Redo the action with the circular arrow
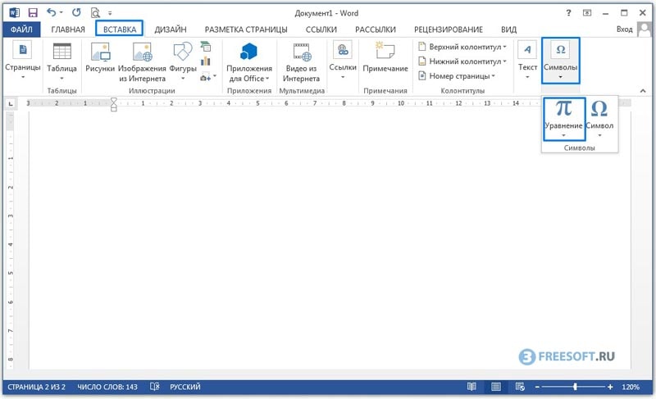This screenshot has width=656, height=399. pos(76,12)
